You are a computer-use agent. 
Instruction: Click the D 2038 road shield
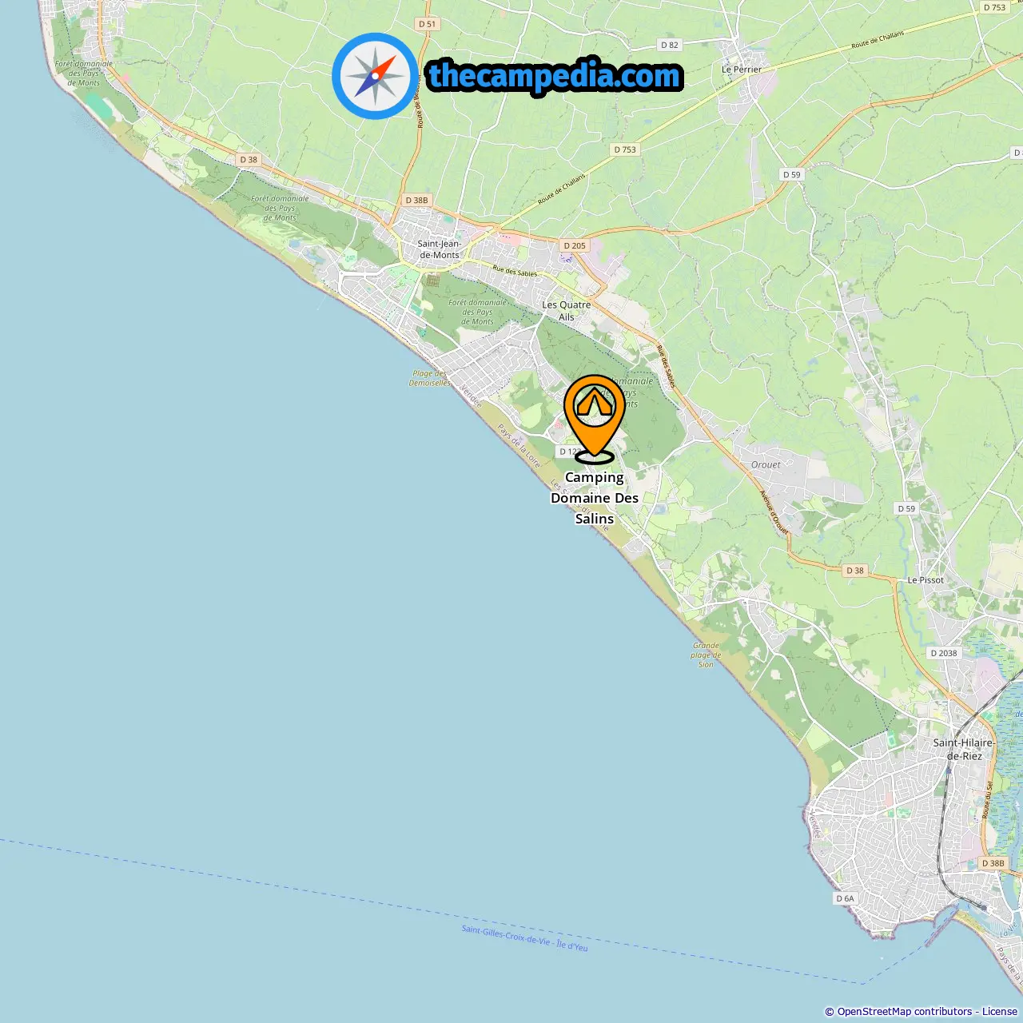[944, 653]
